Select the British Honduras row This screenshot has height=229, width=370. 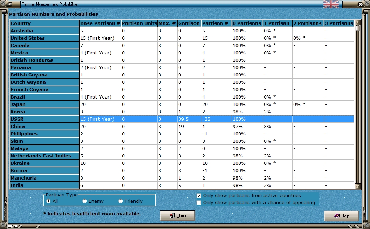(x=182, y=60)
